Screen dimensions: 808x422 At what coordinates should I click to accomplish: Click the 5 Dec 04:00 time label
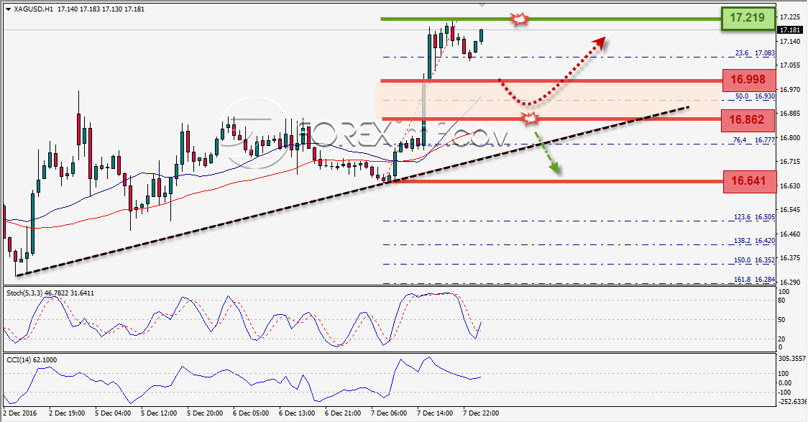113,413
